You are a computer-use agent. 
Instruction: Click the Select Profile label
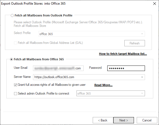pos(22,33)
